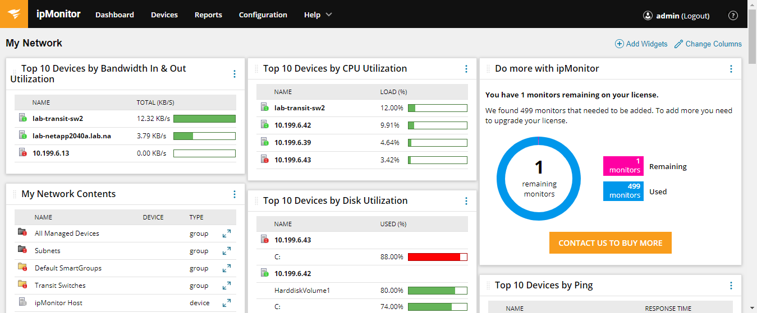Click the 3.79 KB/s bandwidth value
This screenshot has height=313, width=757.
152,136
